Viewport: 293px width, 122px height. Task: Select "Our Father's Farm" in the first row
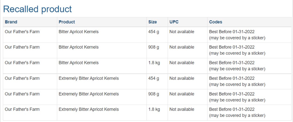coord(22,32)
